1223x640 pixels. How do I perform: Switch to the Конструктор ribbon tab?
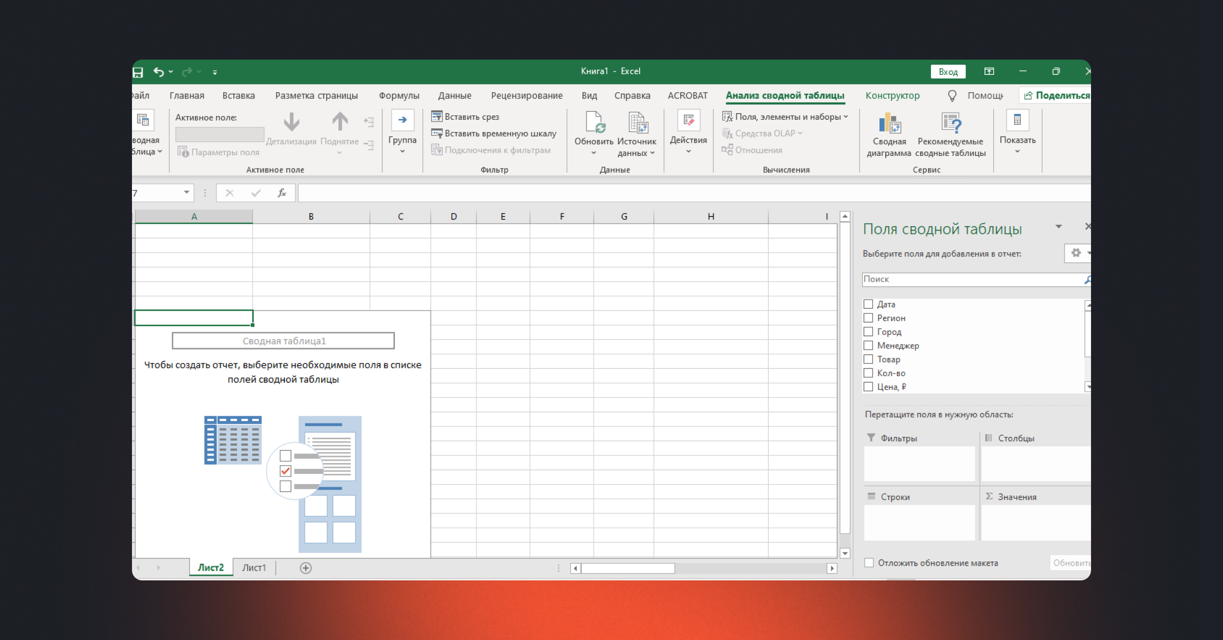(892, 95)
